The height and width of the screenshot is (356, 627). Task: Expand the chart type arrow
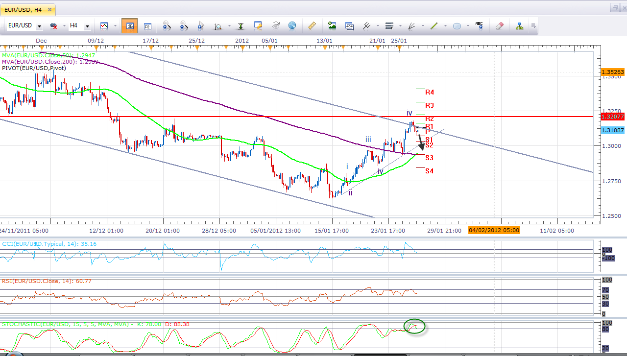point(115,26)
